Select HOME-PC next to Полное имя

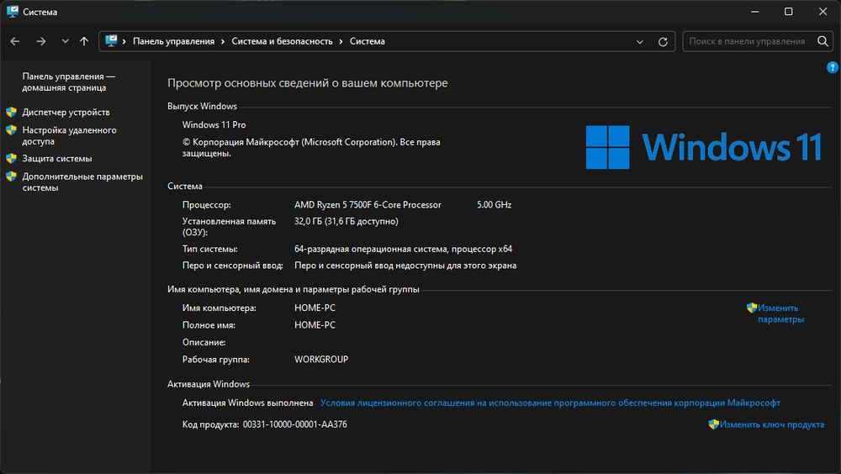click(315, 325)
